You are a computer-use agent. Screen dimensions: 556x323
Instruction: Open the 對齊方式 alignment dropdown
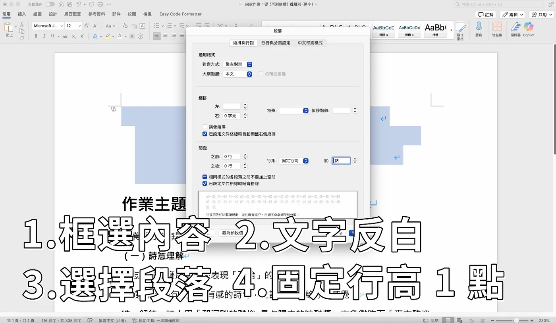click(x=237, y=64)
